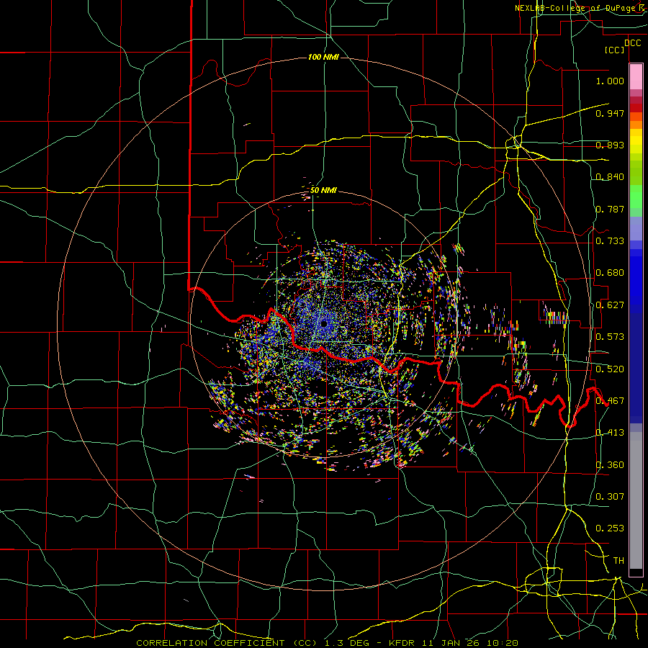Click the 100 NMI range ring label
This screenshot has width=648, height=648.
[323, 57]
